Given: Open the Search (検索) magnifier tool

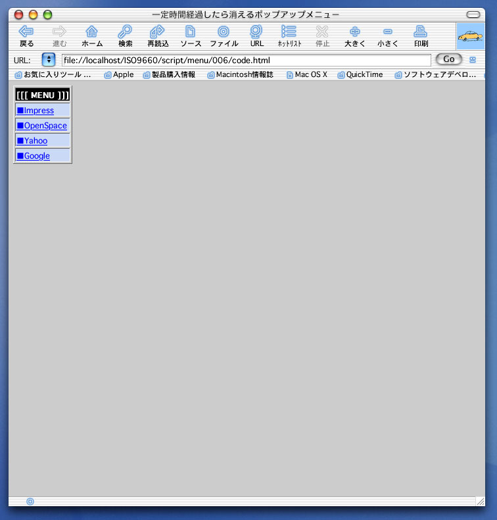Looking at the screenshot, I should click(125, 32).
